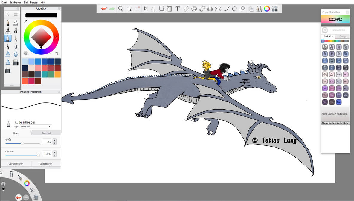Open the Bild menu
Viewport: 354px width, 201px height.
[x=25, y=2]
